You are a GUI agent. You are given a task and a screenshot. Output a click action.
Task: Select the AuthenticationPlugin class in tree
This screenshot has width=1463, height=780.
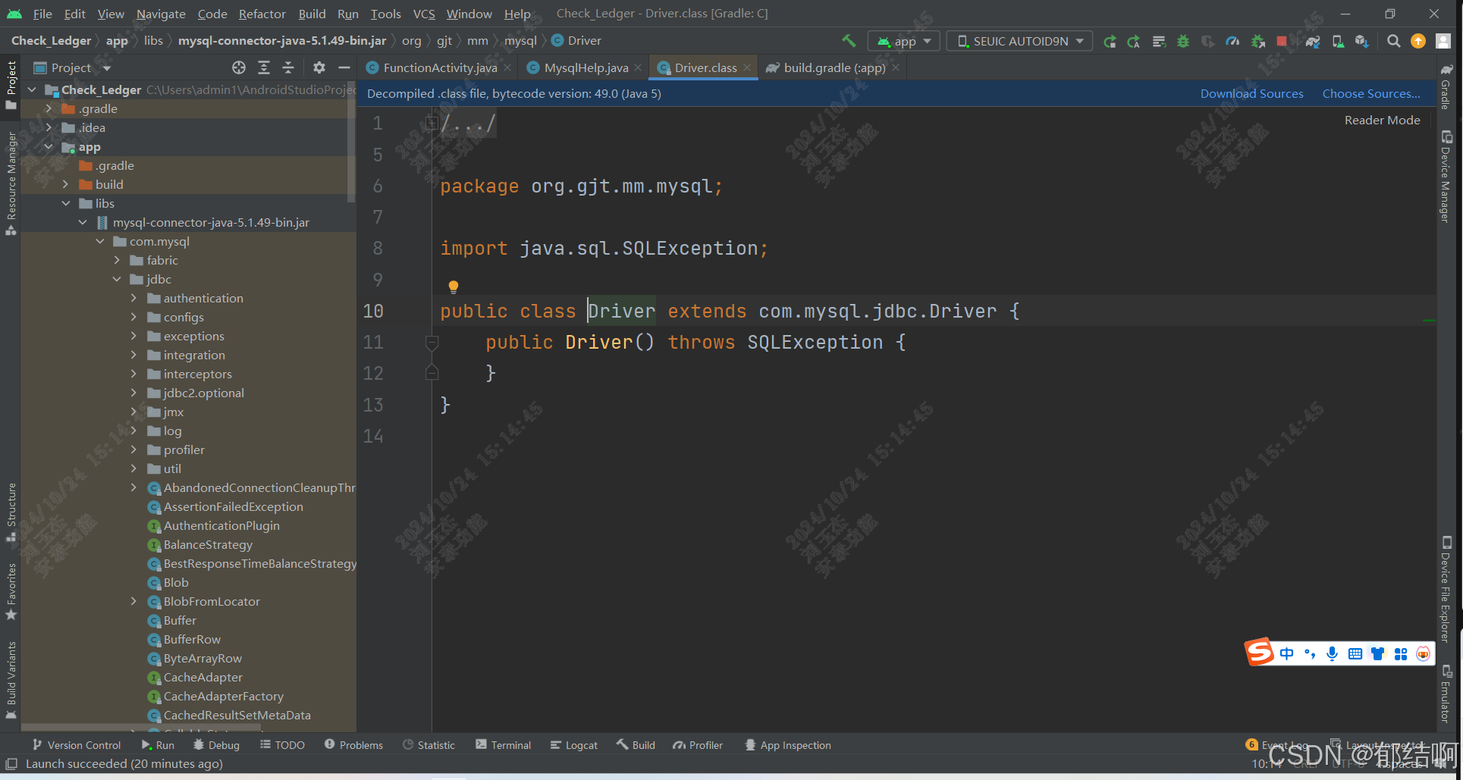221,525
